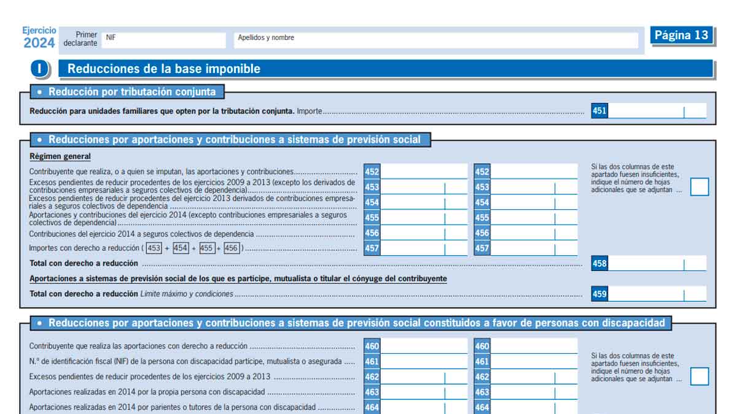The height and width of the screenshot is (414, 737).
Task: Click box 453 field in first column
Action: (424, 187)
